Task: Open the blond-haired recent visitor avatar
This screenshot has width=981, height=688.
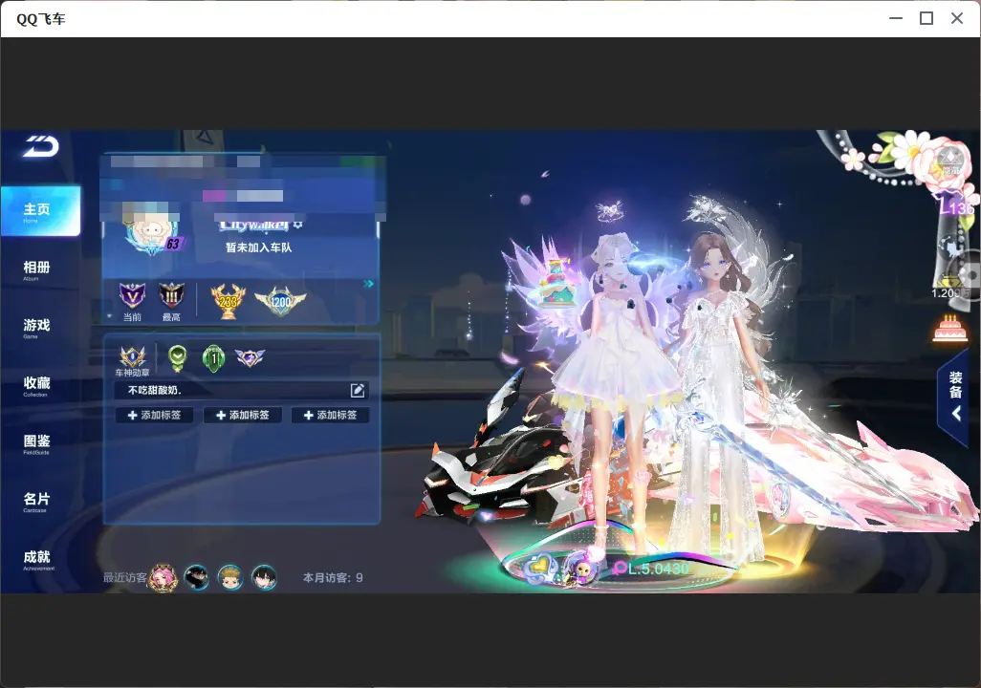Action: [230, 577]
